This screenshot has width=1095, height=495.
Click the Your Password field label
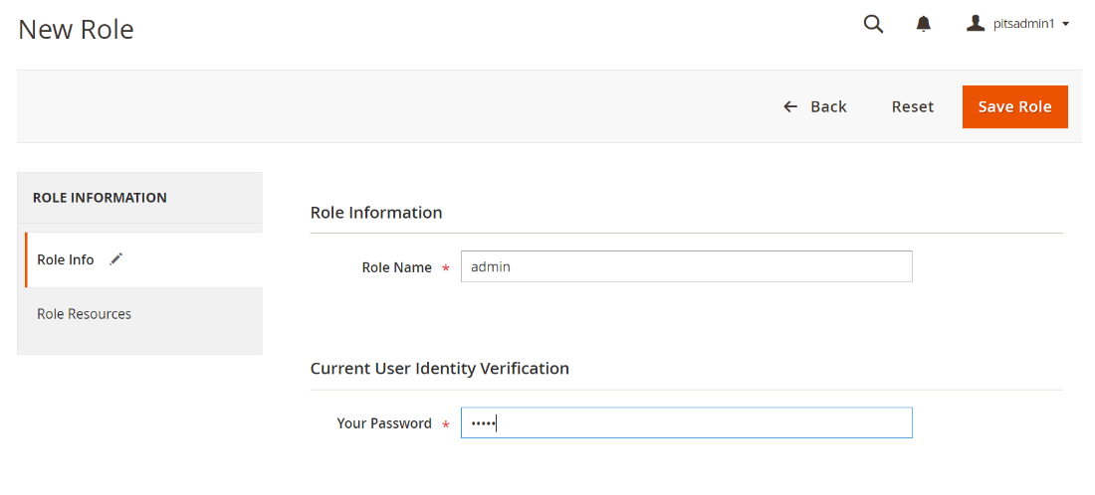(x=383, y=423)
